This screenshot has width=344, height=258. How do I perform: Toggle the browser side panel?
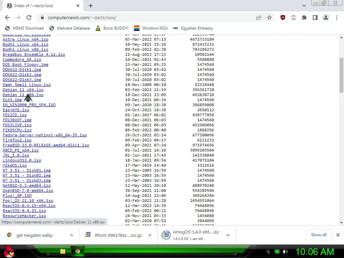pyautogui.click(x=315, y=17)
